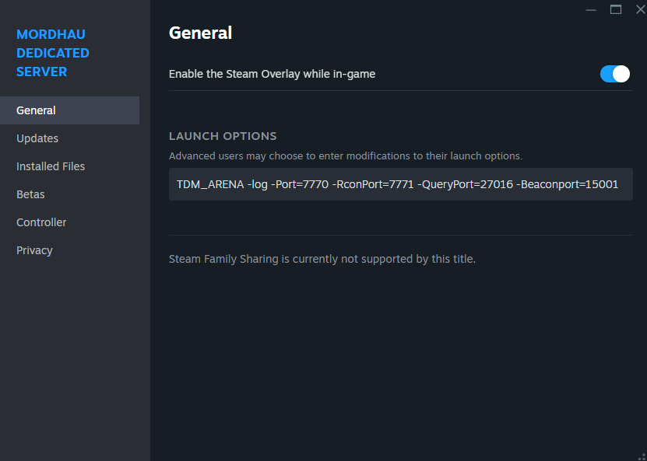647x461 pixels.
Task: Open the Privacy section
Action: [x=69, y=250]
